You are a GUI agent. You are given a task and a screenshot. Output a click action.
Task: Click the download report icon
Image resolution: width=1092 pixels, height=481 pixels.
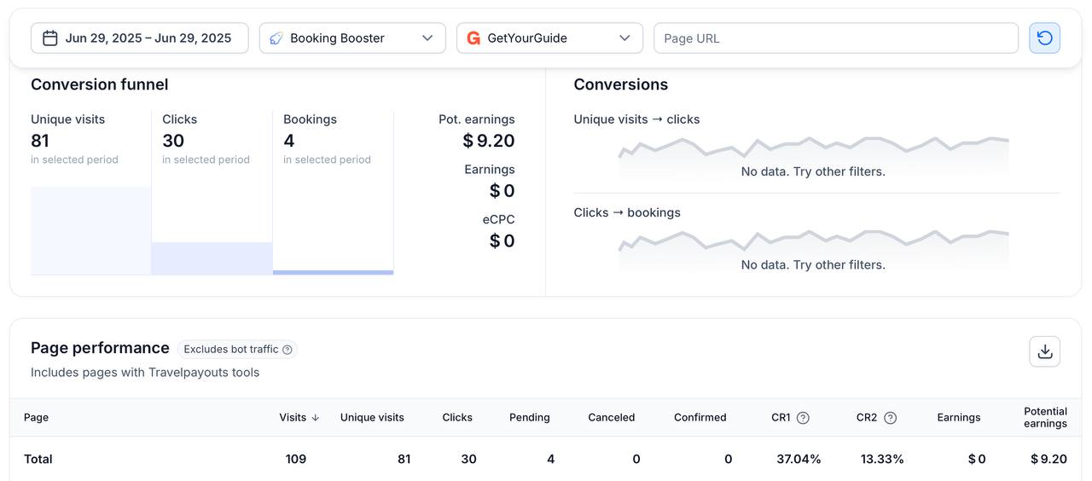[1044, 351]
